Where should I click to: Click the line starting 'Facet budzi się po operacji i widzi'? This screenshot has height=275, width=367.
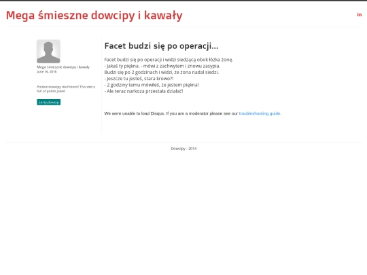pos(169,60)
